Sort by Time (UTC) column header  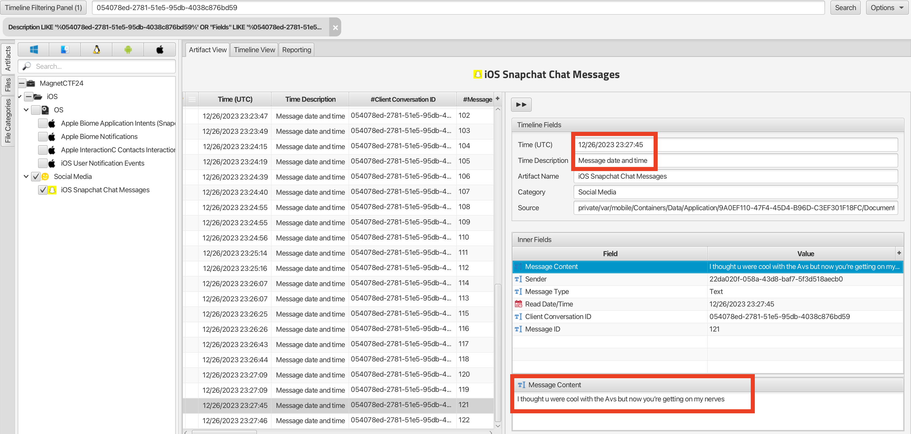click(235, 99)
